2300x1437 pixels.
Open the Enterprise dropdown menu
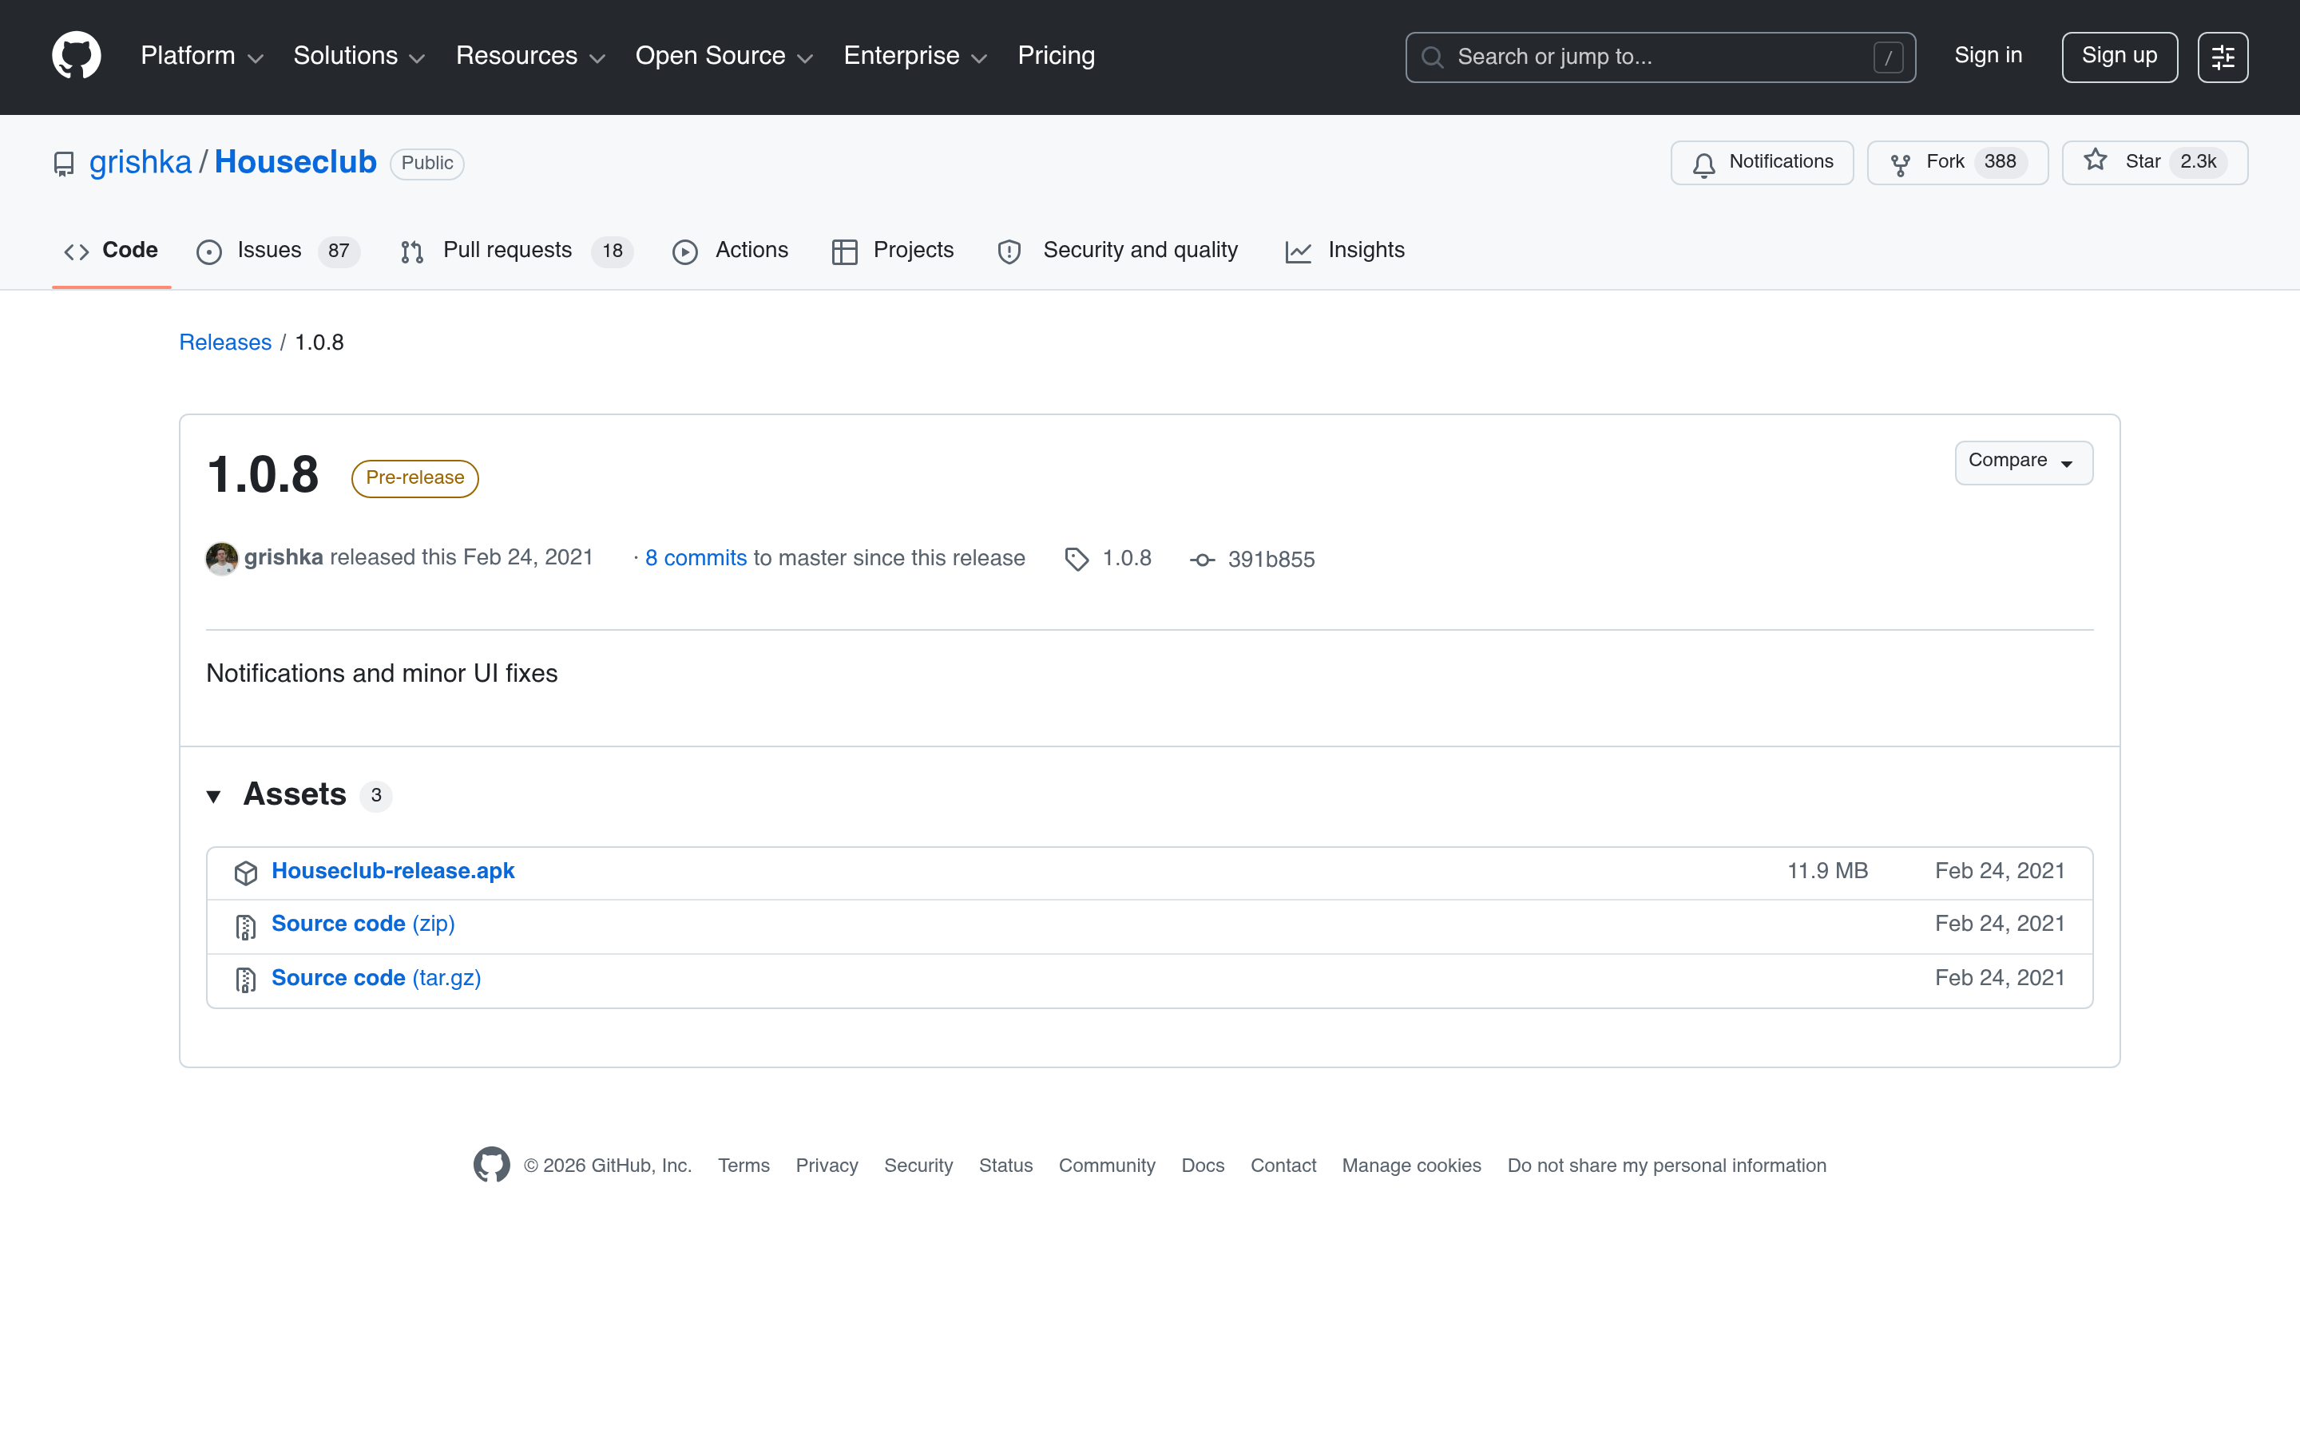coord(915,56)
